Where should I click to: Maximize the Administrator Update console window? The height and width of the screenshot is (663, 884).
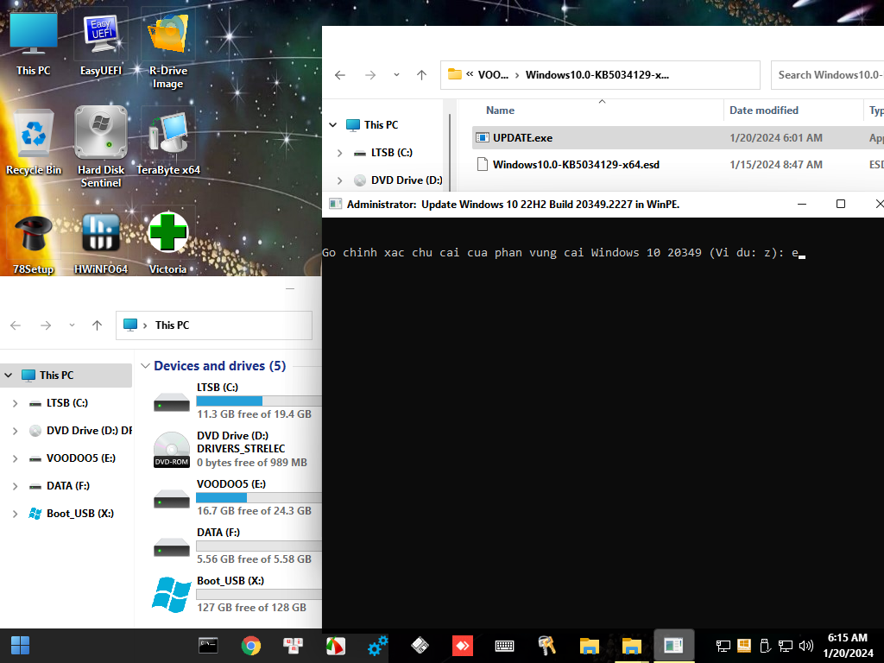[841, 204]
